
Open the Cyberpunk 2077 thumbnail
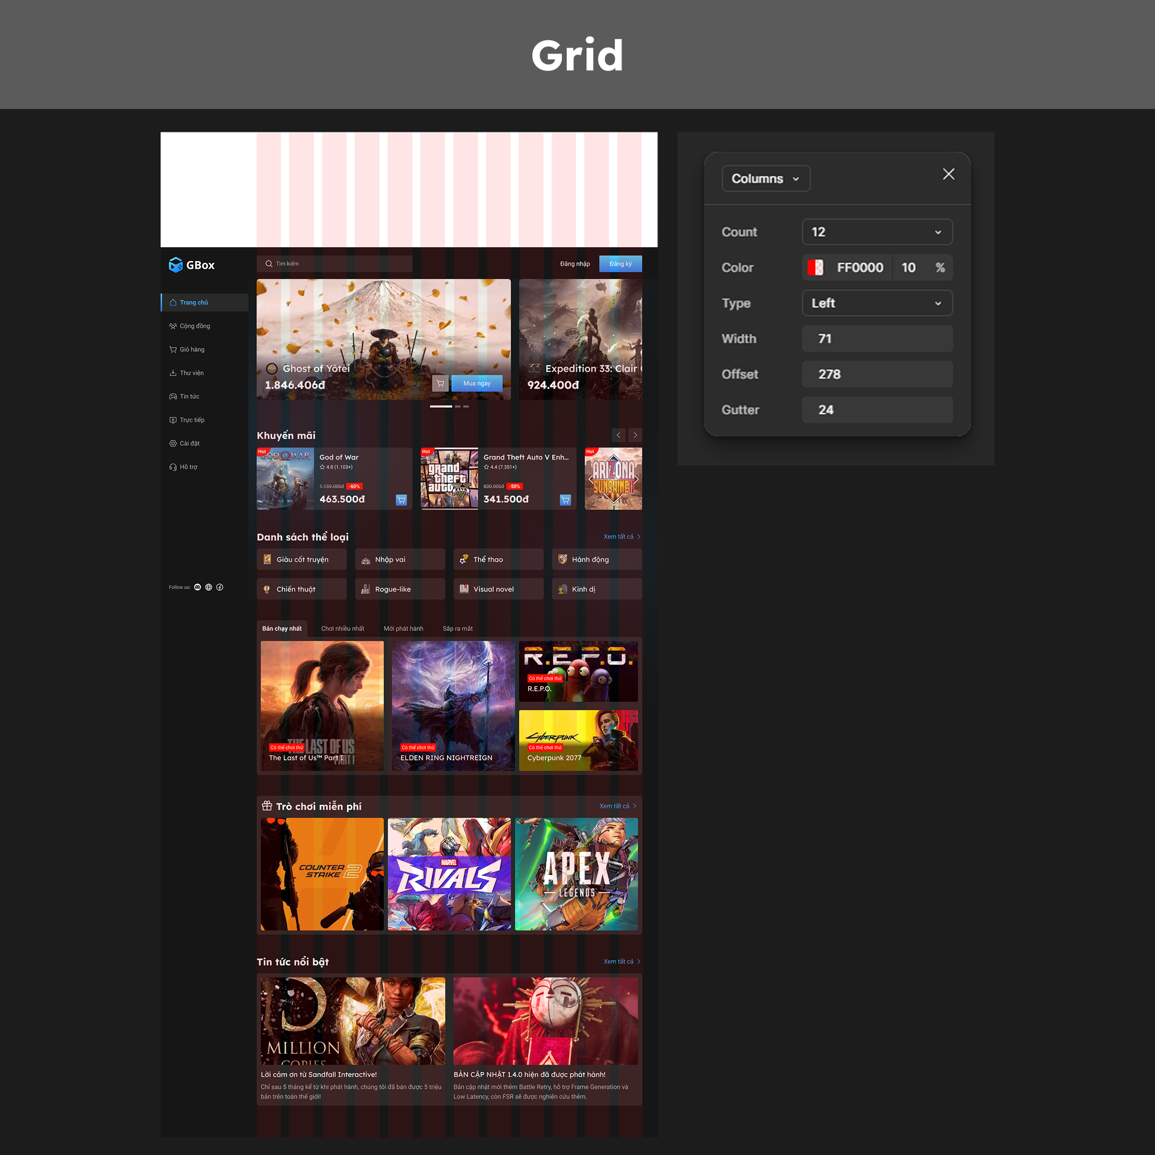point(579,741)
